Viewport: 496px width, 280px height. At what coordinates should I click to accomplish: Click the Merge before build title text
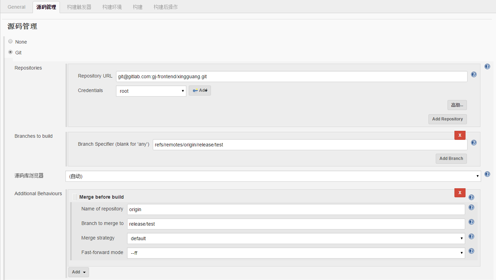point(101,197)
